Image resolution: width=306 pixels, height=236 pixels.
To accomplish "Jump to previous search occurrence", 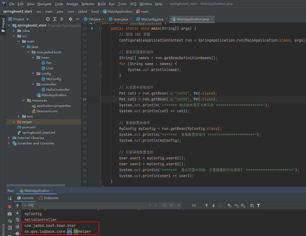I will [x=207, y=205].
